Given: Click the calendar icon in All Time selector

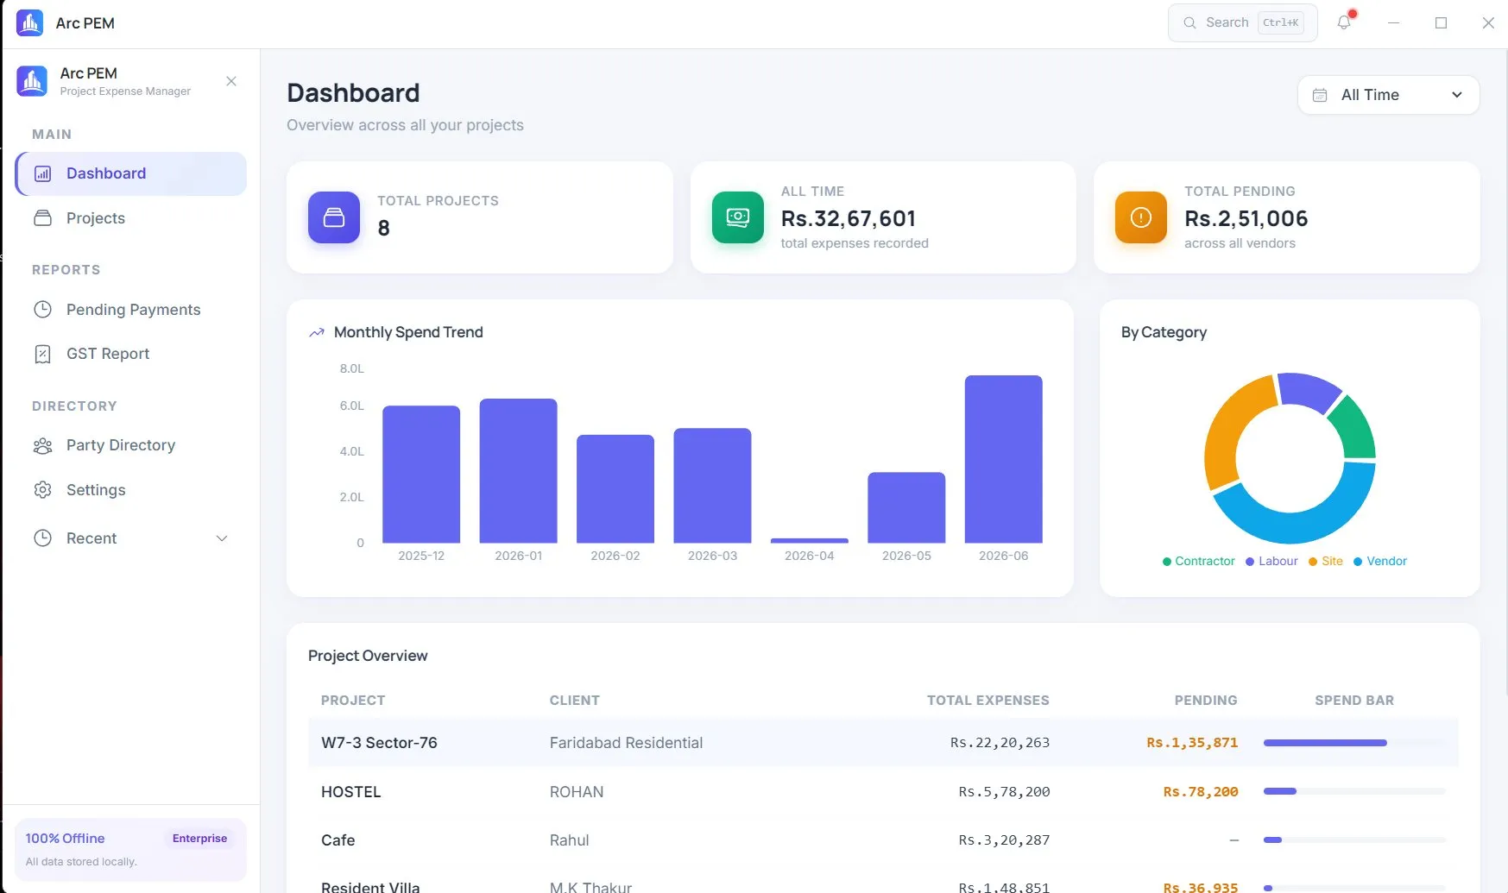Looking at the screenshot, I should click(x=1320, y=95).
